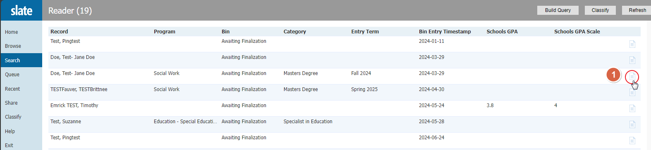Open document icon for Test, Suzanne row
Image resolution: width=651 pixels, height=150 pixels.
coord(632,124)
